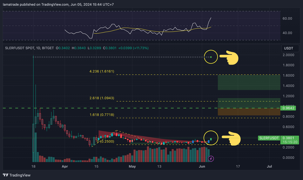This screenshot has width=303, height=180.
Task: Click the Jul label on the time axis
Action: tap(269, 166)
